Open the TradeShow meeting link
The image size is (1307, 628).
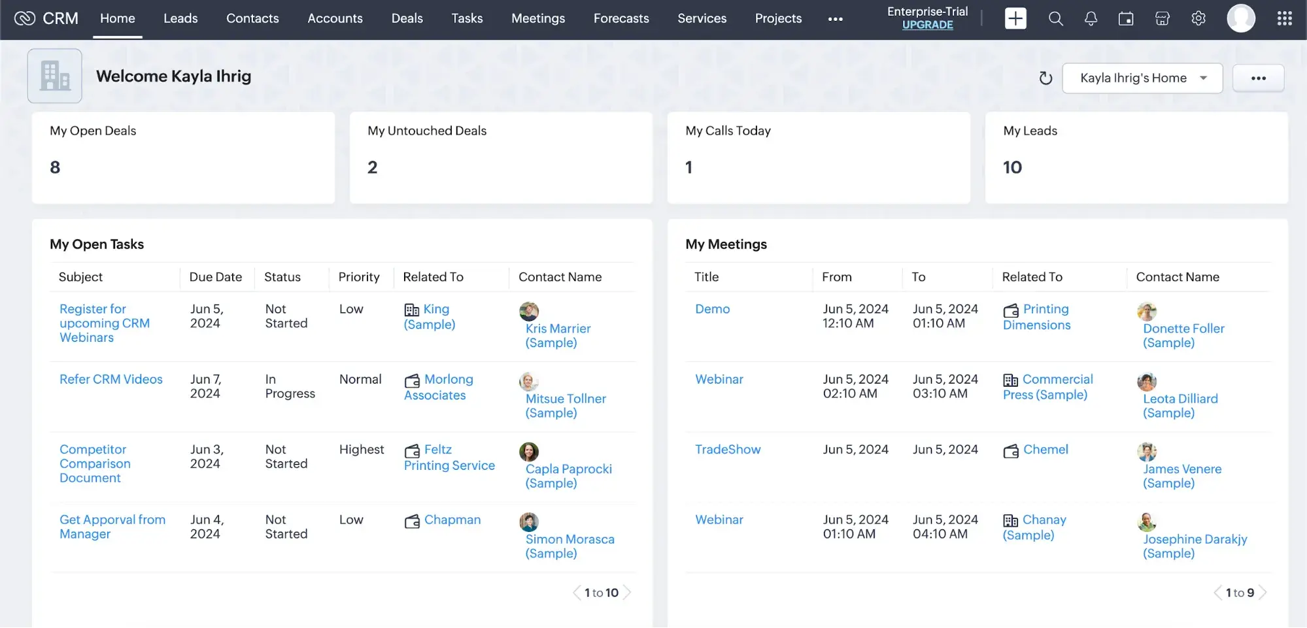pos(727,450)
